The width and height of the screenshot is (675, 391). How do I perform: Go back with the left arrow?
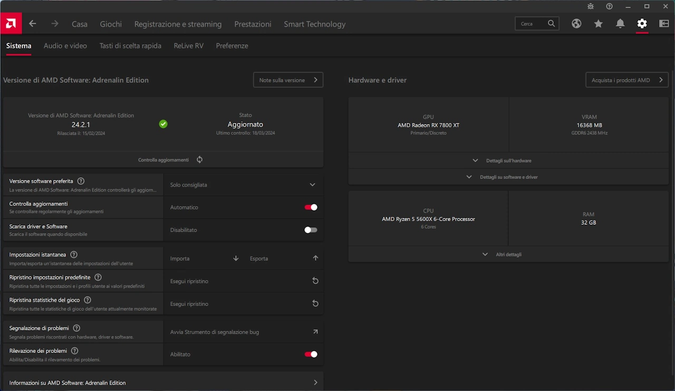[x=33, y=24]
